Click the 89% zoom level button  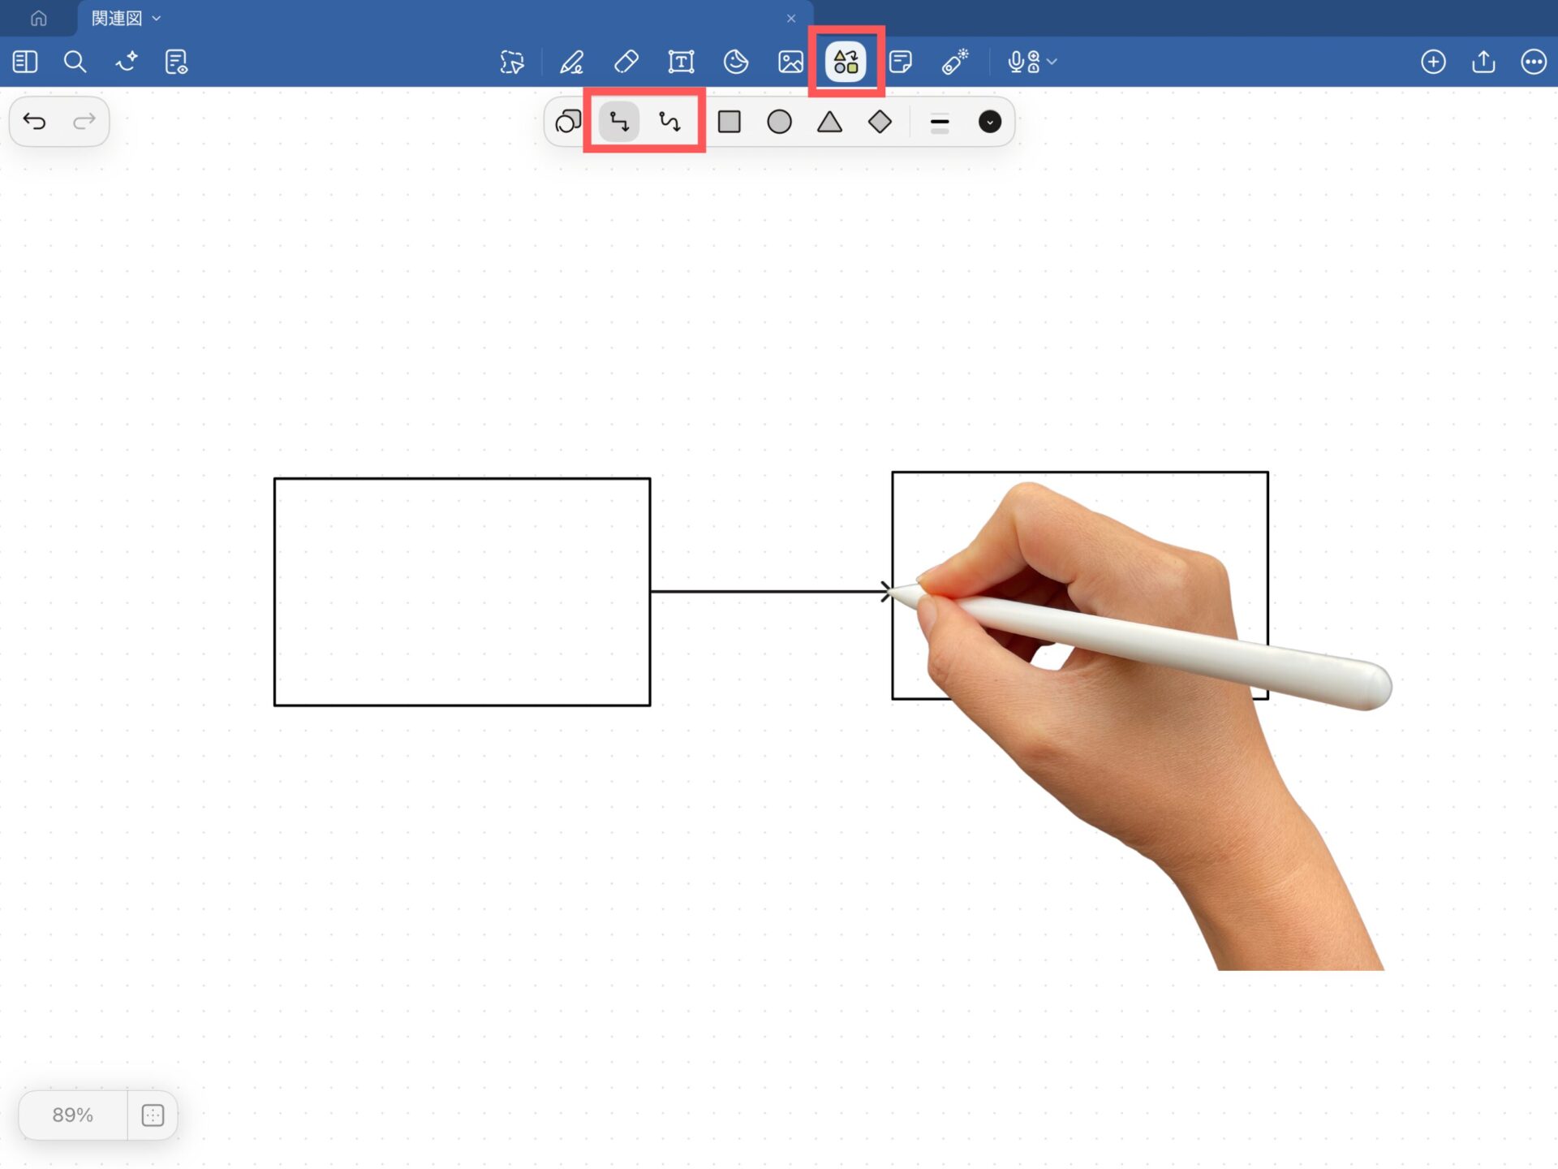pos(72,1115)
